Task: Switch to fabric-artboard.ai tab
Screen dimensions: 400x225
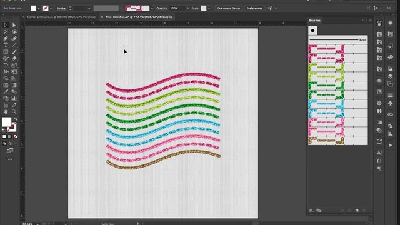Action: pyautogui.click(x=61, y=17)
